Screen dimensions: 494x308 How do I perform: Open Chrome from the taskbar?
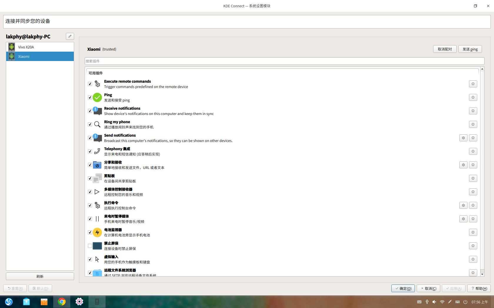[x=62, y=302]
